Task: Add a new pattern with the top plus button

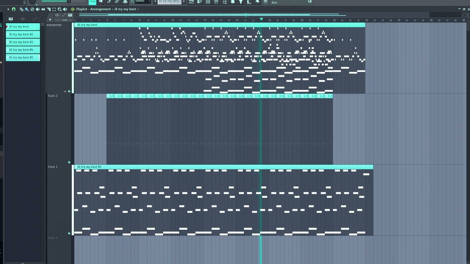Action: coord(184,1)
